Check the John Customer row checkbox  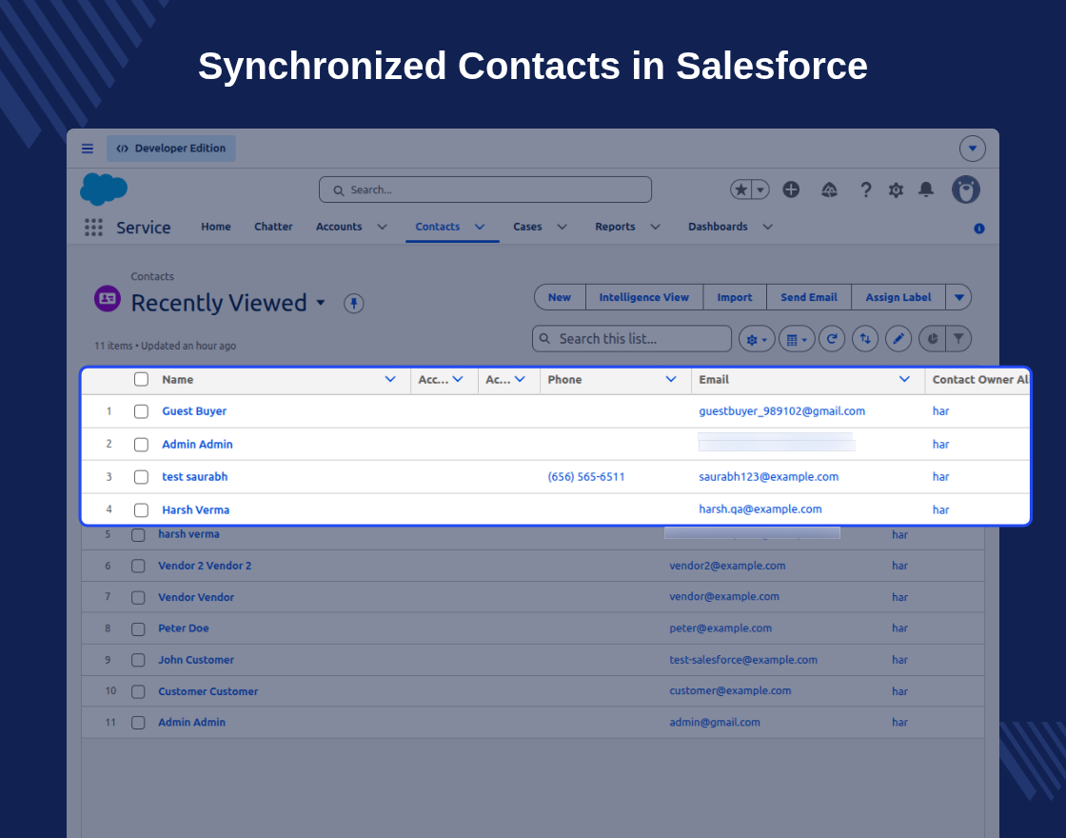(x=138, y=661)
